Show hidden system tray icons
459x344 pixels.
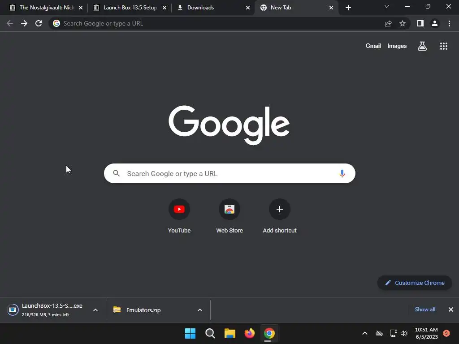click(365, 333)
